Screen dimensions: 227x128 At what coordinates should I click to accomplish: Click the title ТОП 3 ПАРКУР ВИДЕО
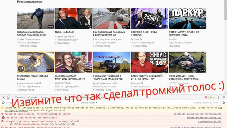184,33
